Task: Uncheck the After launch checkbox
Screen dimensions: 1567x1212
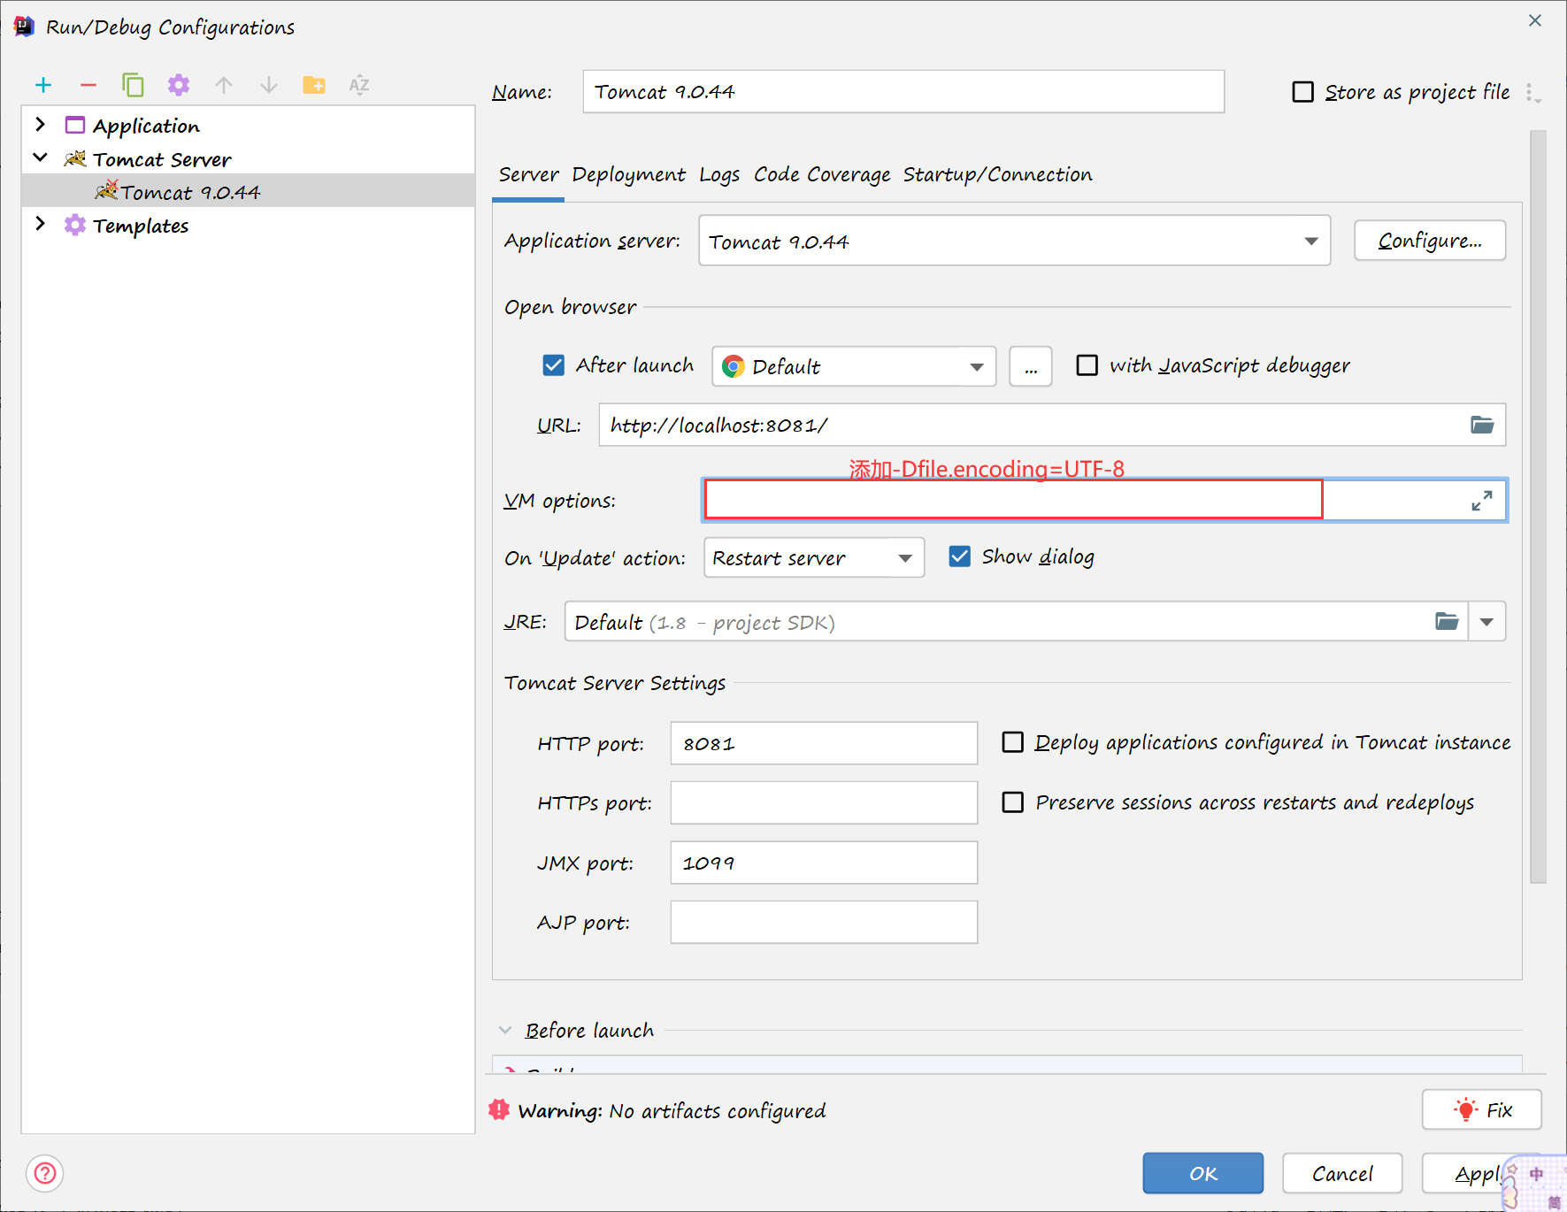Action: (553, 364)
